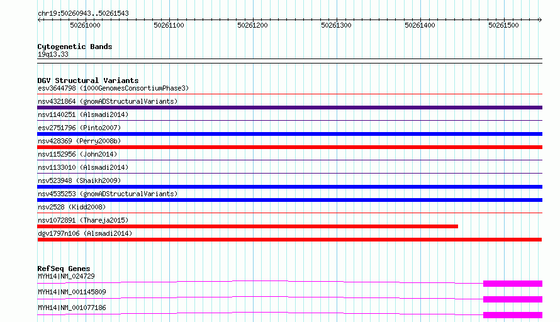Click ruler position 50261400
This screenshot has height=322, width=560.
[x=420, y=25]
